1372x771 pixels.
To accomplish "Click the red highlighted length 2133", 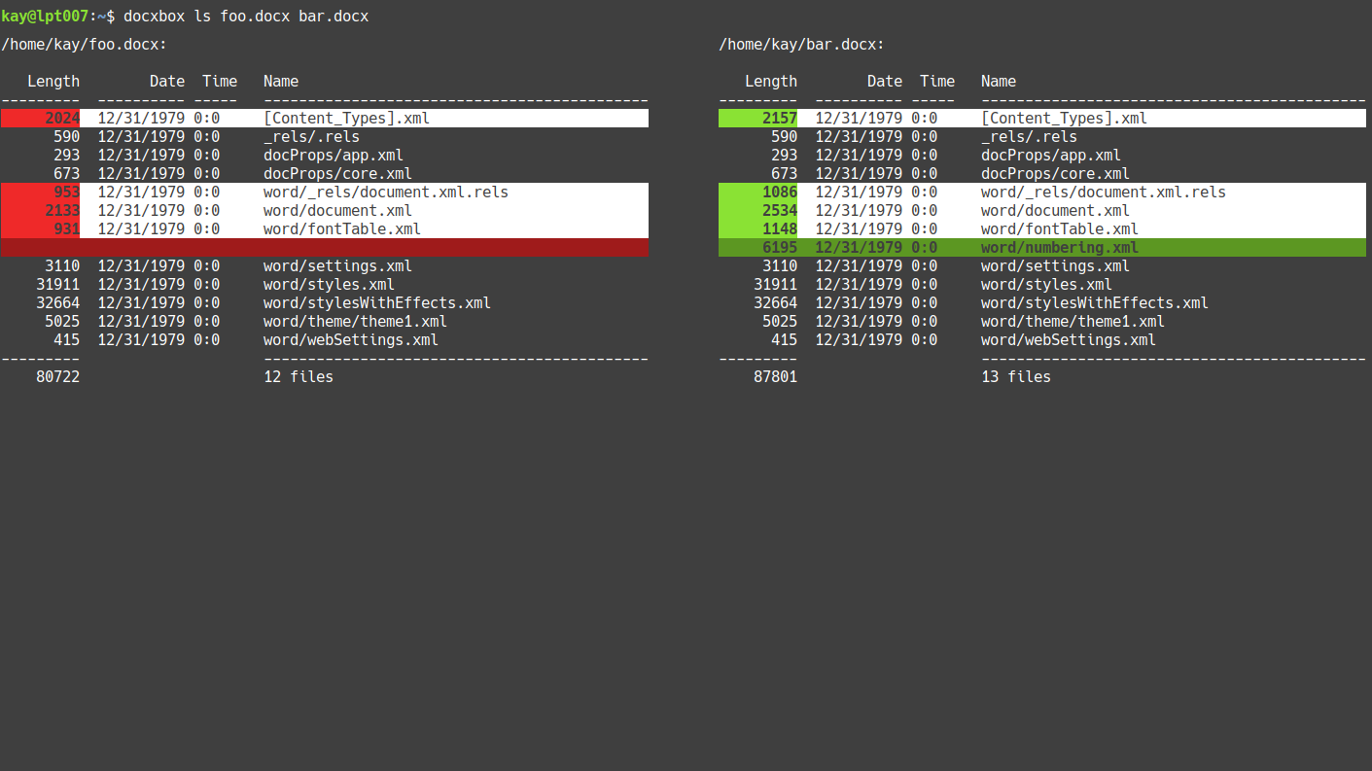I will tap(62, 211).
